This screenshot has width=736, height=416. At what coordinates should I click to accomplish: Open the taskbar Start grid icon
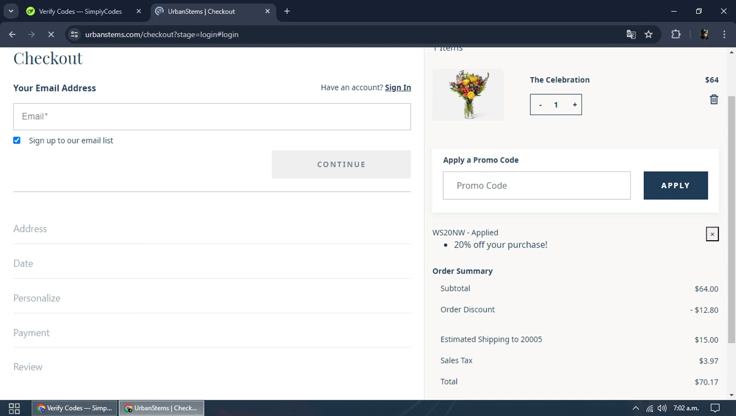[14, 408]
